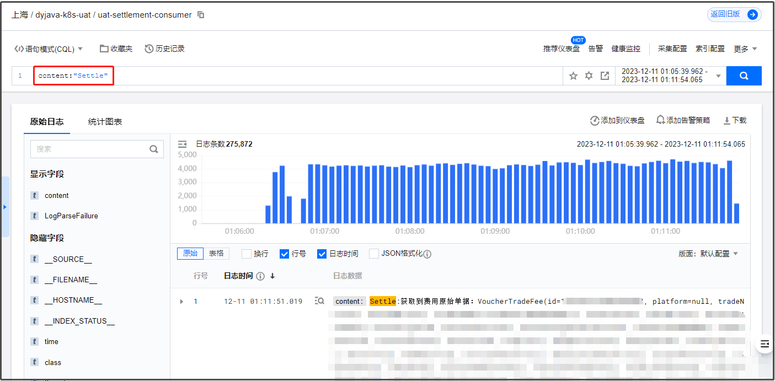Sort logs with the 日志时间 arrow
This screenshot has width=775, height=381.
click(272, 276)
